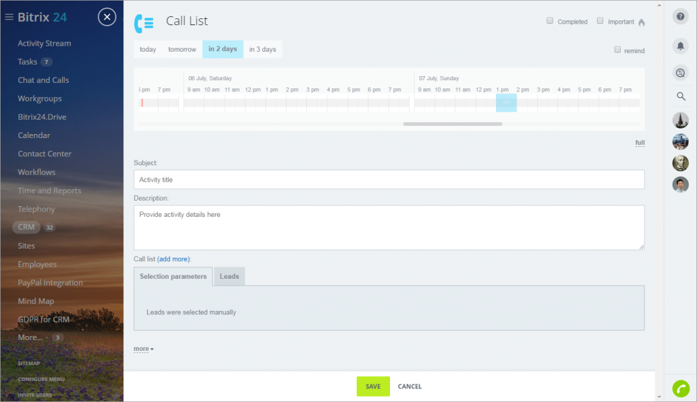This screenshot has height=402, width=697.
Task: Select the statue portrait avatar contact
Action: coord(680,163)
